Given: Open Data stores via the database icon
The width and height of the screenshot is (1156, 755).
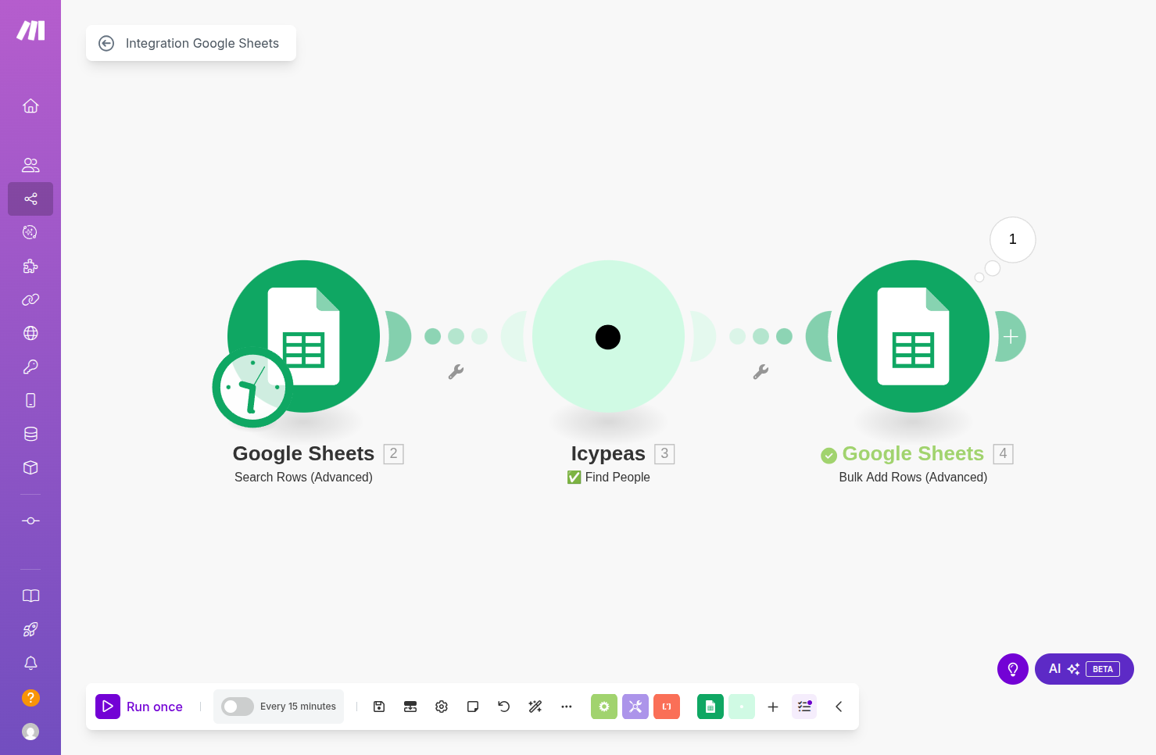Looking at the screenshot, I should (x=30, y=434).
